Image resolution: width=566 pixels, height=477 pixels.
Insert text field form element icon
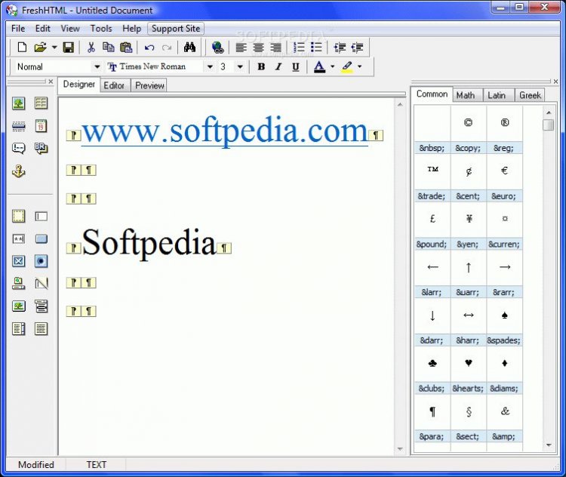click(x=42, y=217)
